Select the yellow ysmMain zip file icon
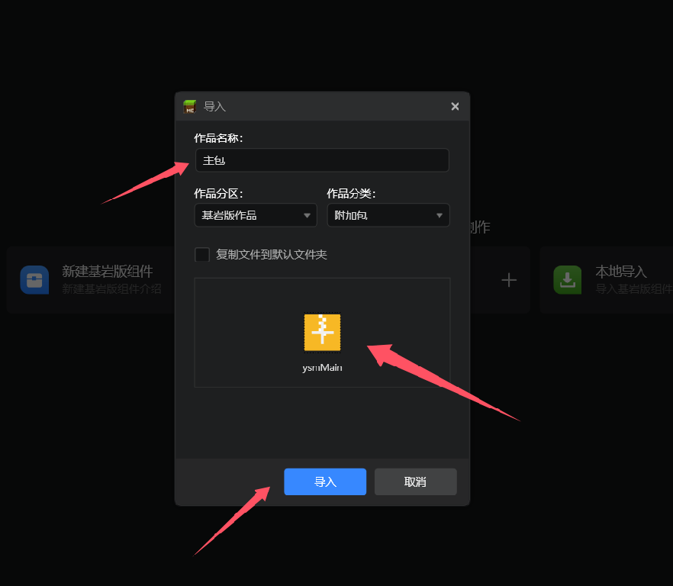 tap(322, 333)
